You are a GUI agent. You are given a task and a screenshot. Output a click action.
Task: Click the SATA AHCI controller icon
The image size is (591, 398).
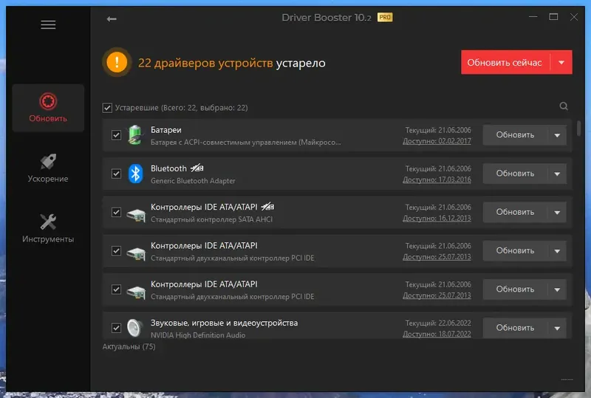click(136, 215)
